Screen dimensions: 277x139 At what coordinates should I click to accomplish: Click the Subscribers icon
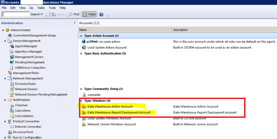[x=12, y=111]
